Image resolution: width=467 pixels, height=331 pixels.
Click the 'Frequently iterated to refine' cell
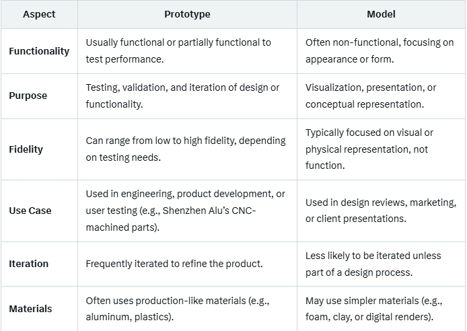click(174, 264)
